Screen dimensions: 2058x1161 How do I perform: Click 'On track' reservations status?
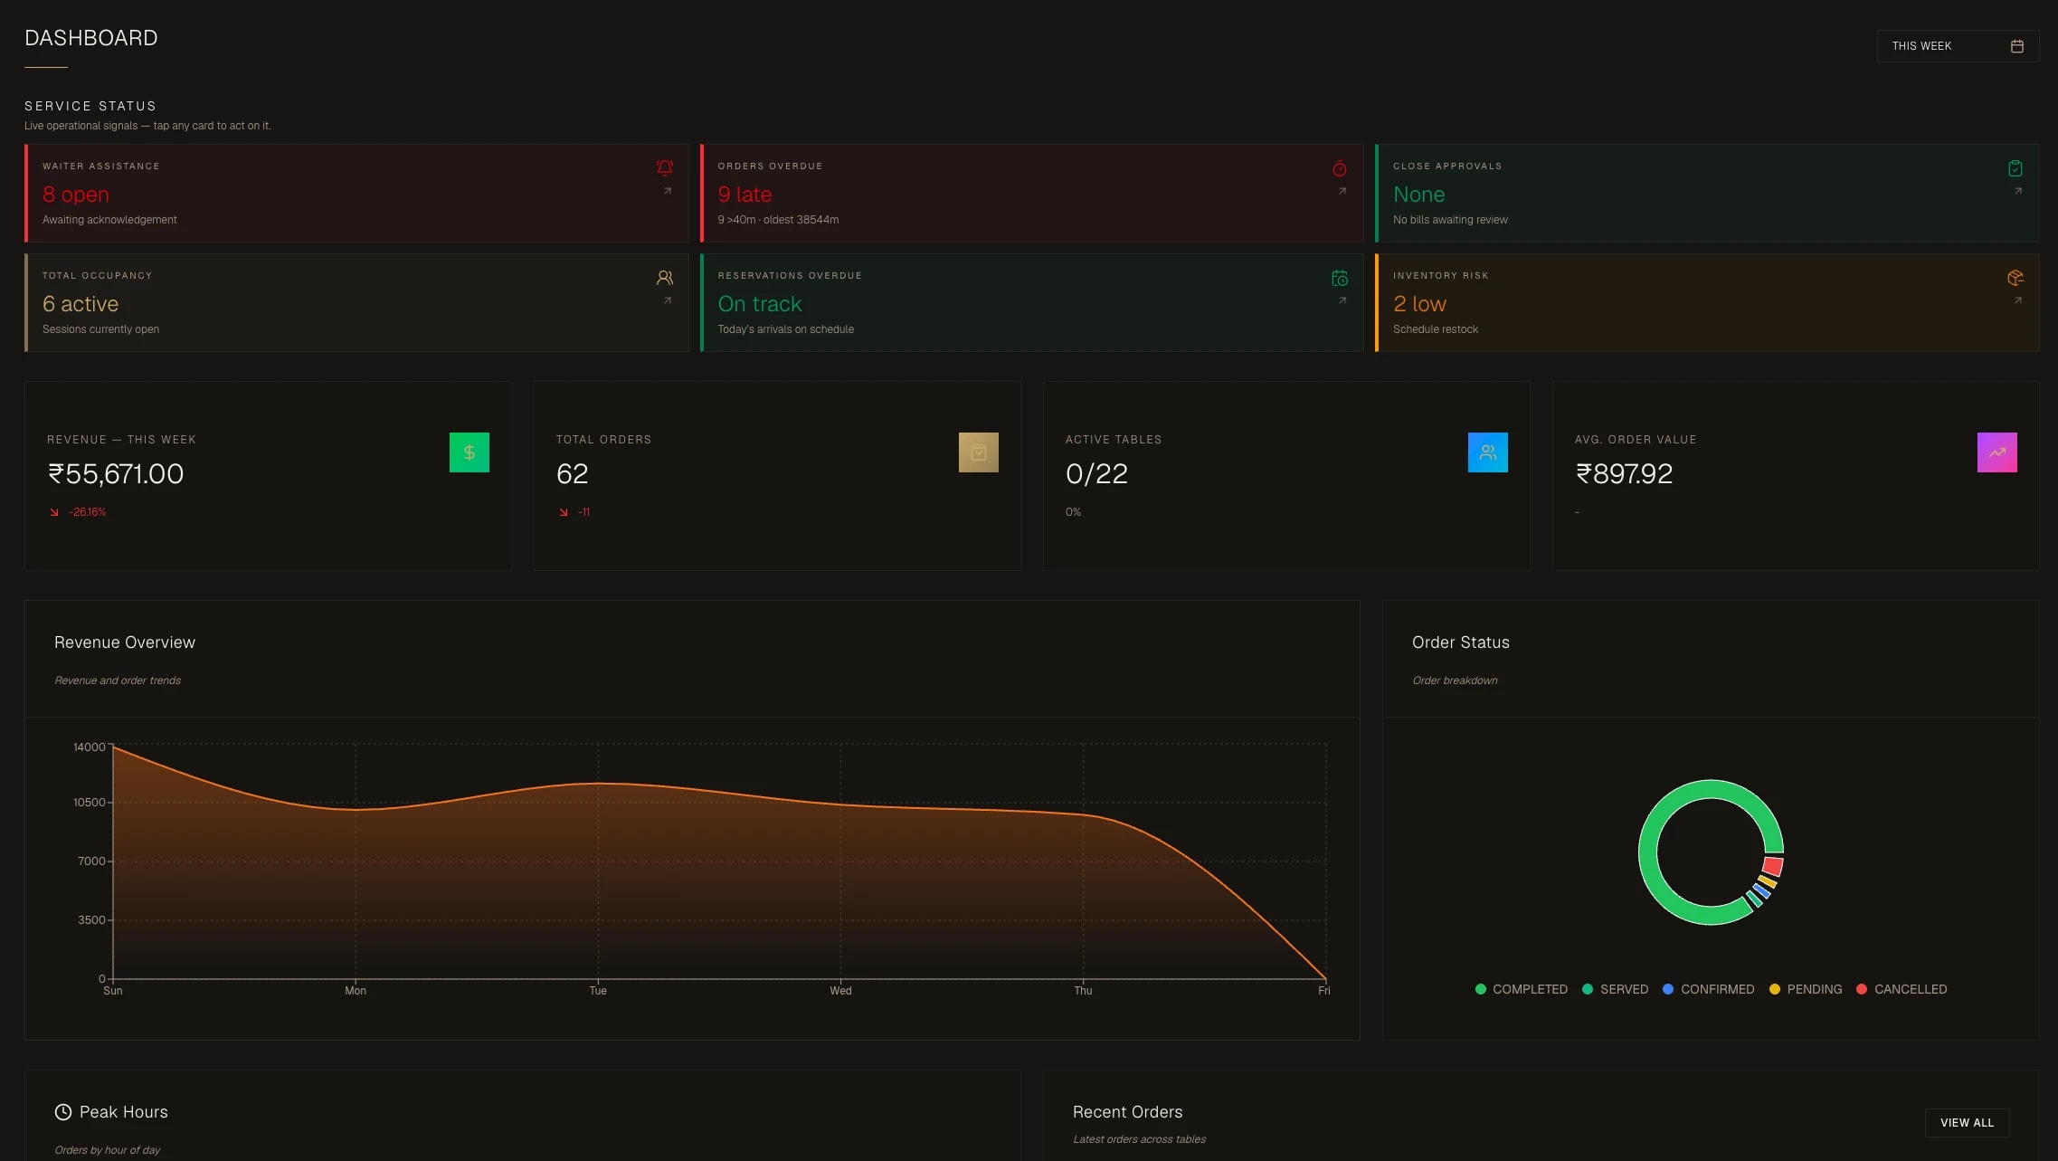click(760, 304)
